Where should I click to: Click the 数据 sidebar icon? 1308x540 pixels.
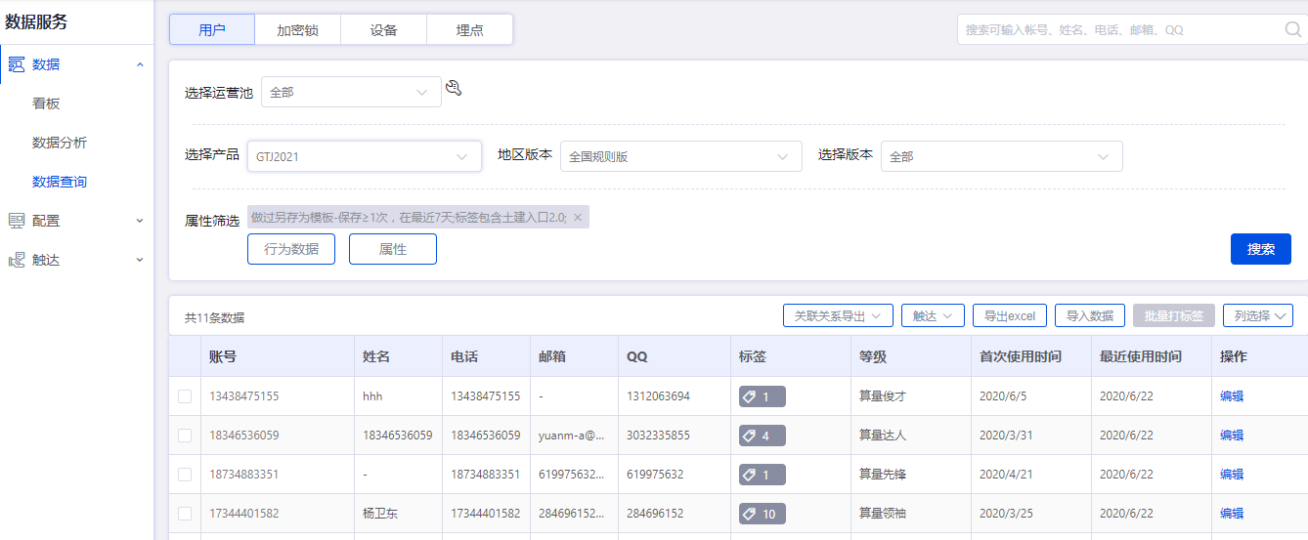(x=17, y=64)
